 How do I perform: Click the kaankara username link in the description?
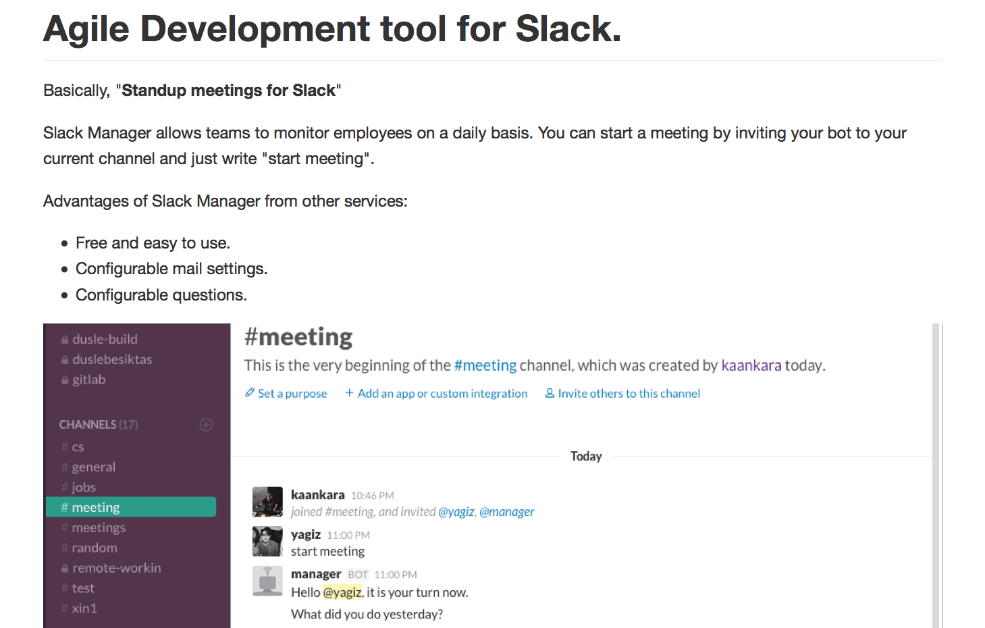[x=751, y=365]
